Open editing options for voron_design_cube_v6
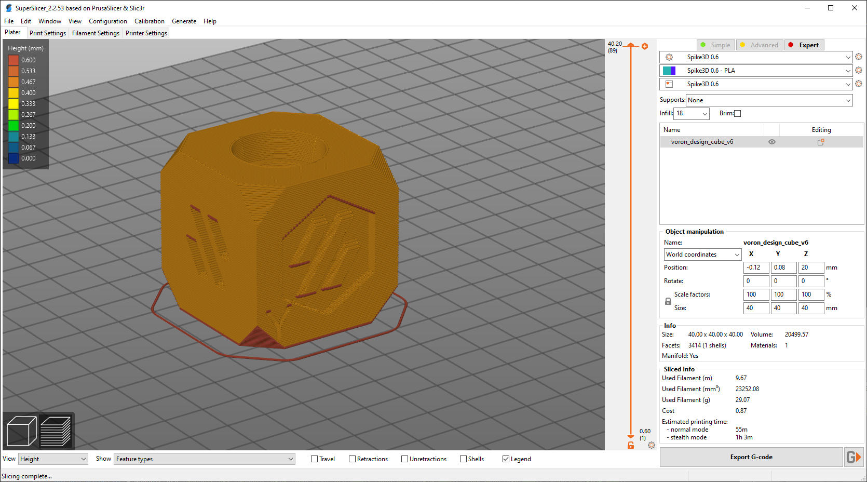Image resolution: width=867 pixels, height=482 pixels. tap(821, 142)
